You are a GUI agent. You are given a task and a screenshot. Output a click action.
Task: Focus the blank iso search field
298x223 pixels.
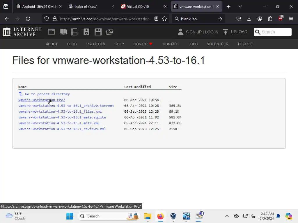pos(198,19)
